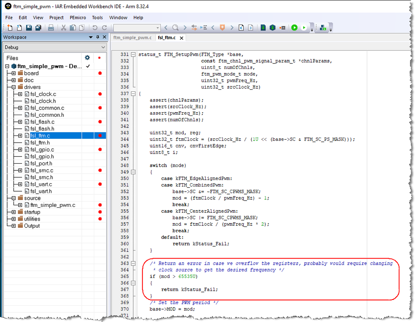Image resolution: width=415 pixels, height=322 pixels.
Task: Expand the doc folder
Action: tap(13, 80)
